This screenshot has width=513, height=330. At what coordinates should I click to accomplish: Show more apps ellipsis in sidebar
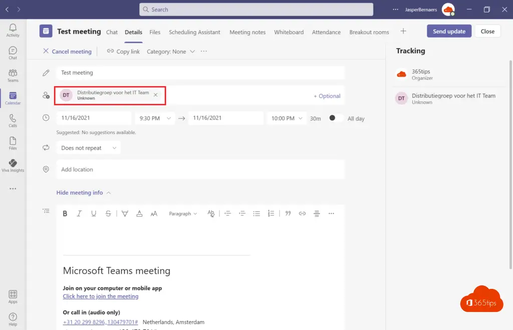pyautogui.click(x=13, y=189)
